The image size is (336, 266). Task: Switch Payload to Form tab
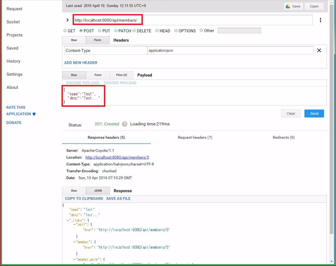pos(98,75)
